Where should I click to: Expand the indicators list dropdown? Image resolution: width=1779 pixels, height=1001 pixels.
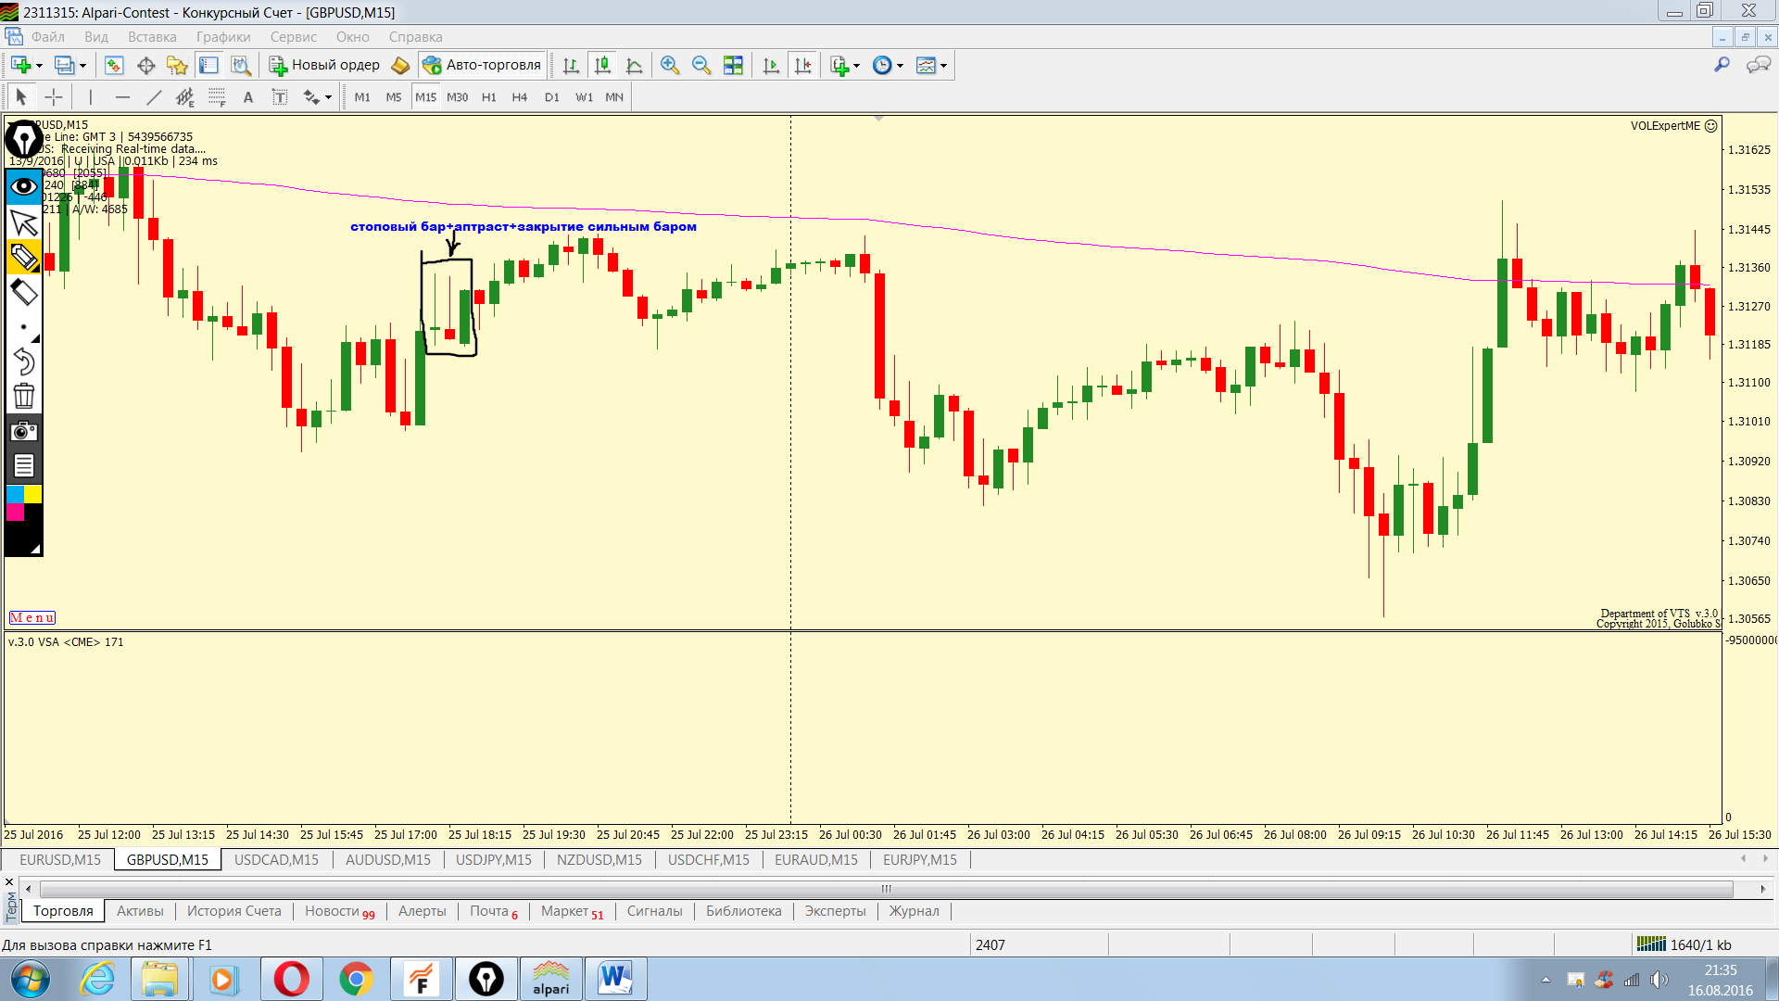tap(856, 66)
